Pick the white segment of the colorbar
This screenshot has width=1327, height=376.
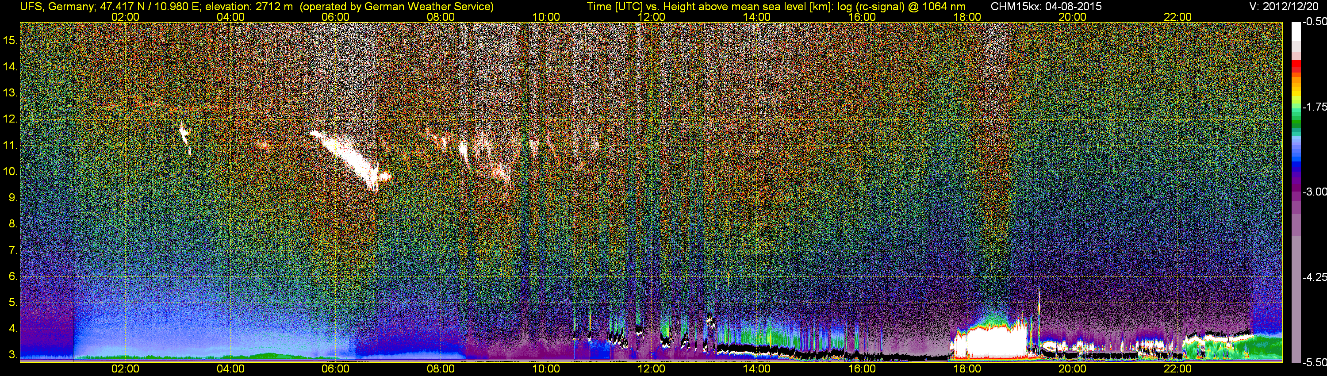tap(1296, 31)
